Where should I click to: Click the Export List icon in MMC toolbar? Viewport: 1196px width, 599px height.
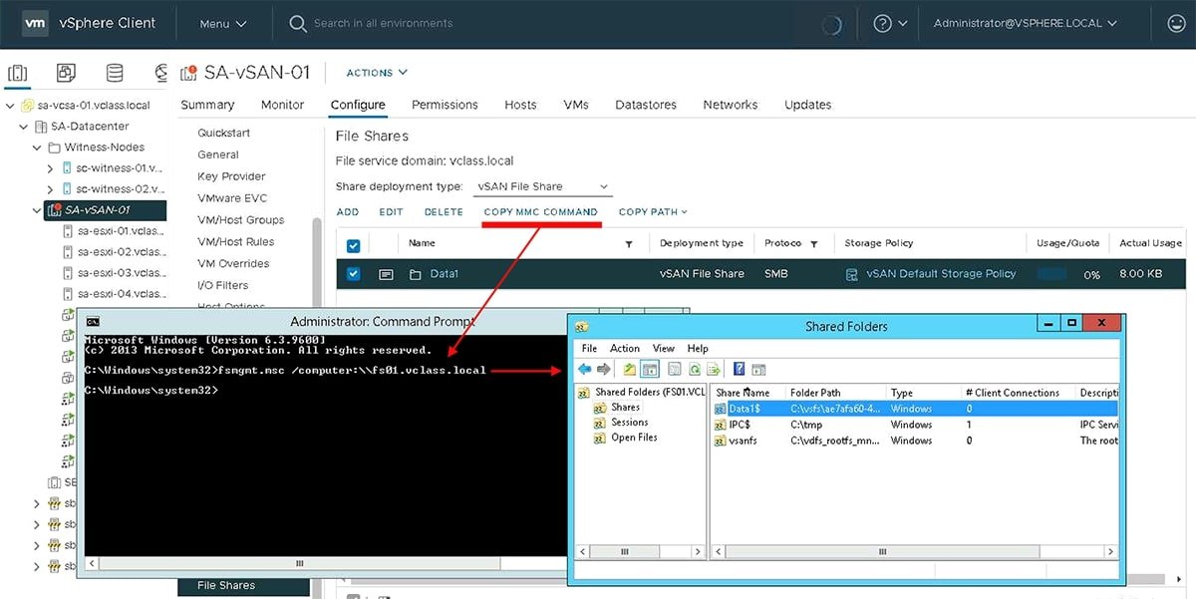click(715, 369)
